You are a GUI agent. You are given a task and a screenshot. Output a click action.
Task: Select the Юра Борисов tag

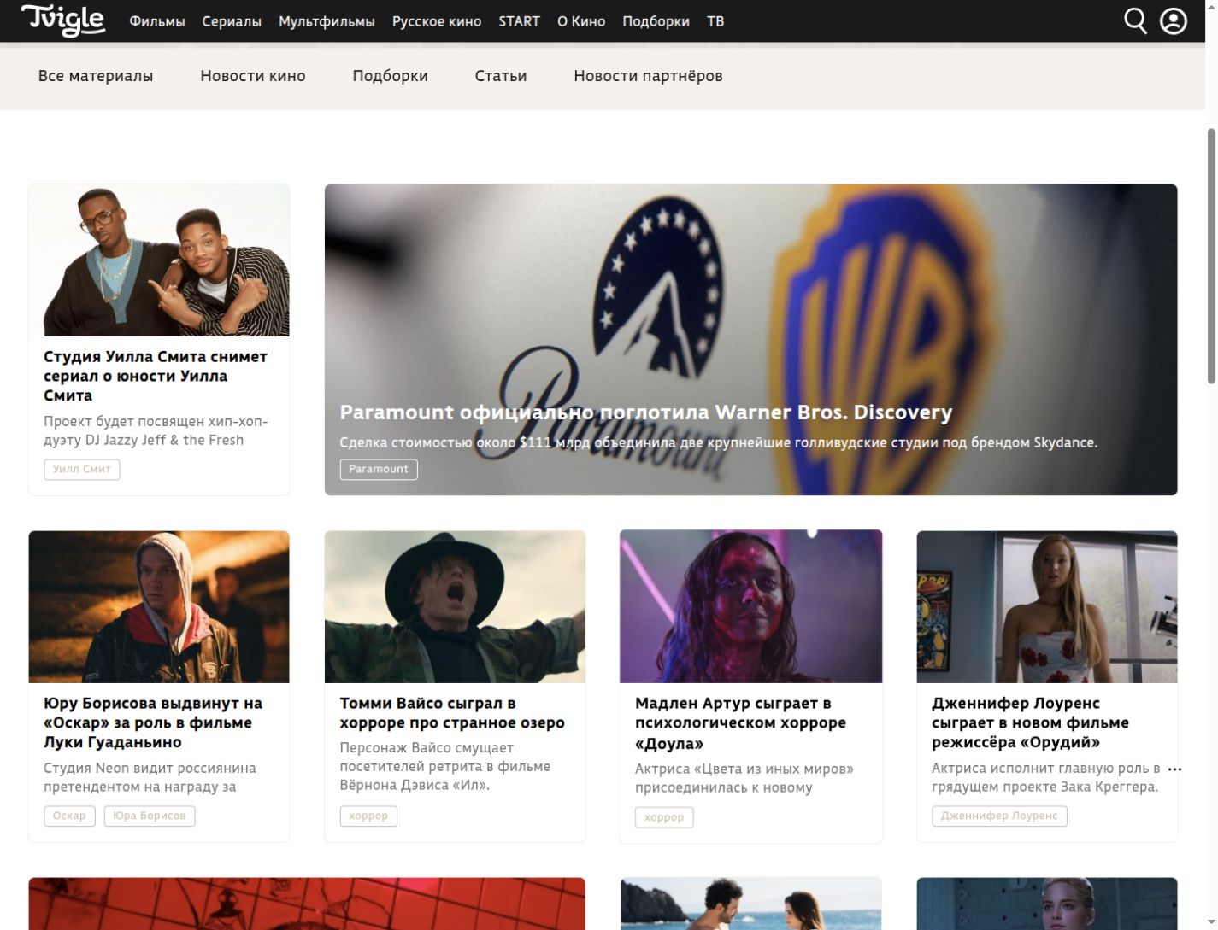click(x=150, y=816)
